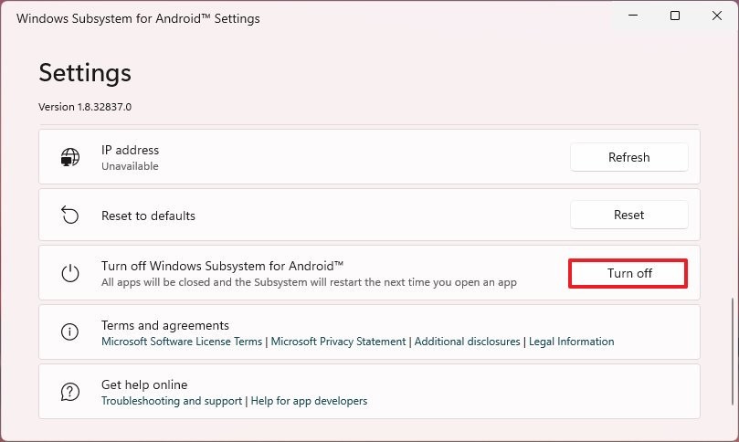Click the Version 1.8.32837.0 text

[x=85, y=107]
